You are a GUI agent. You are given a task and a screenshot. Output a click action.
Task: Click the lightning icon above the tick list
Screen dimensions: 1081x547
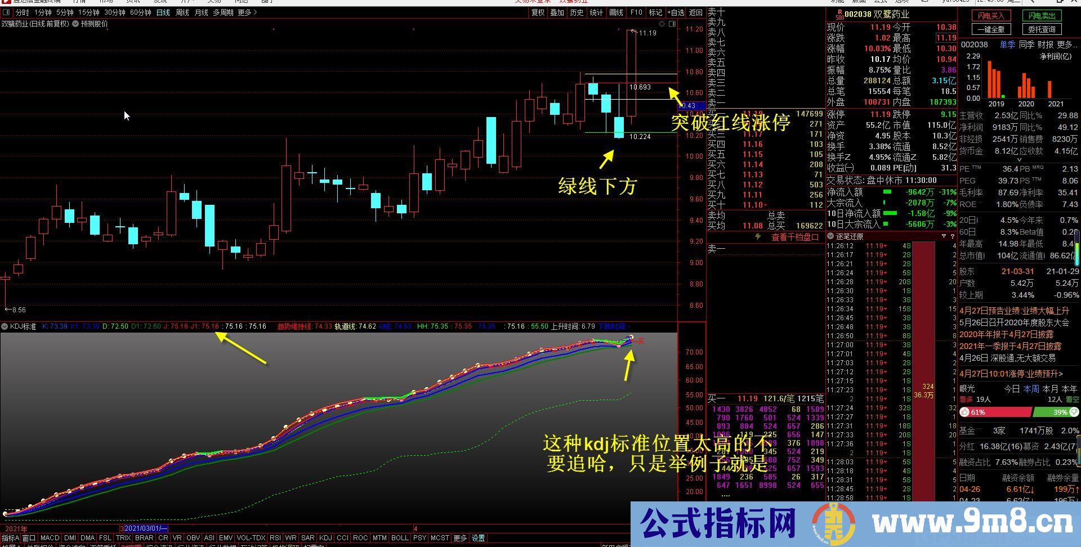pyautogui.click(x=758, y=237)
